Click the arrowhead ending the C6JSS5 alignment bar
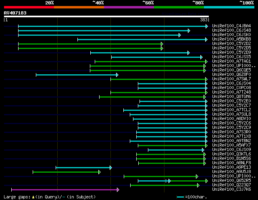 pos(202,57)
